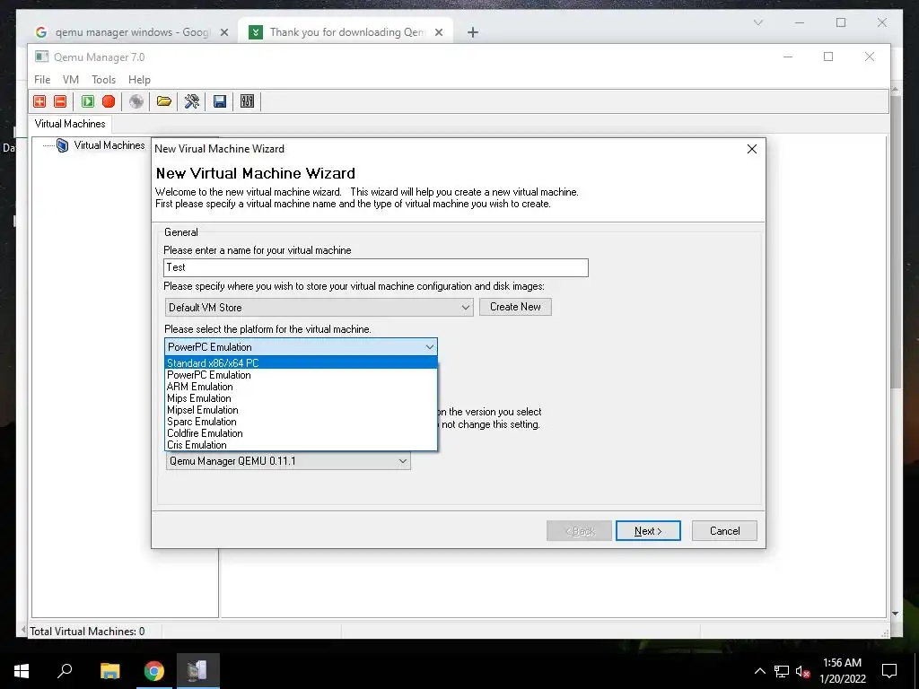919x689 pixels.
Task: Close the Thank you for downloading tab
Action: 438,32
